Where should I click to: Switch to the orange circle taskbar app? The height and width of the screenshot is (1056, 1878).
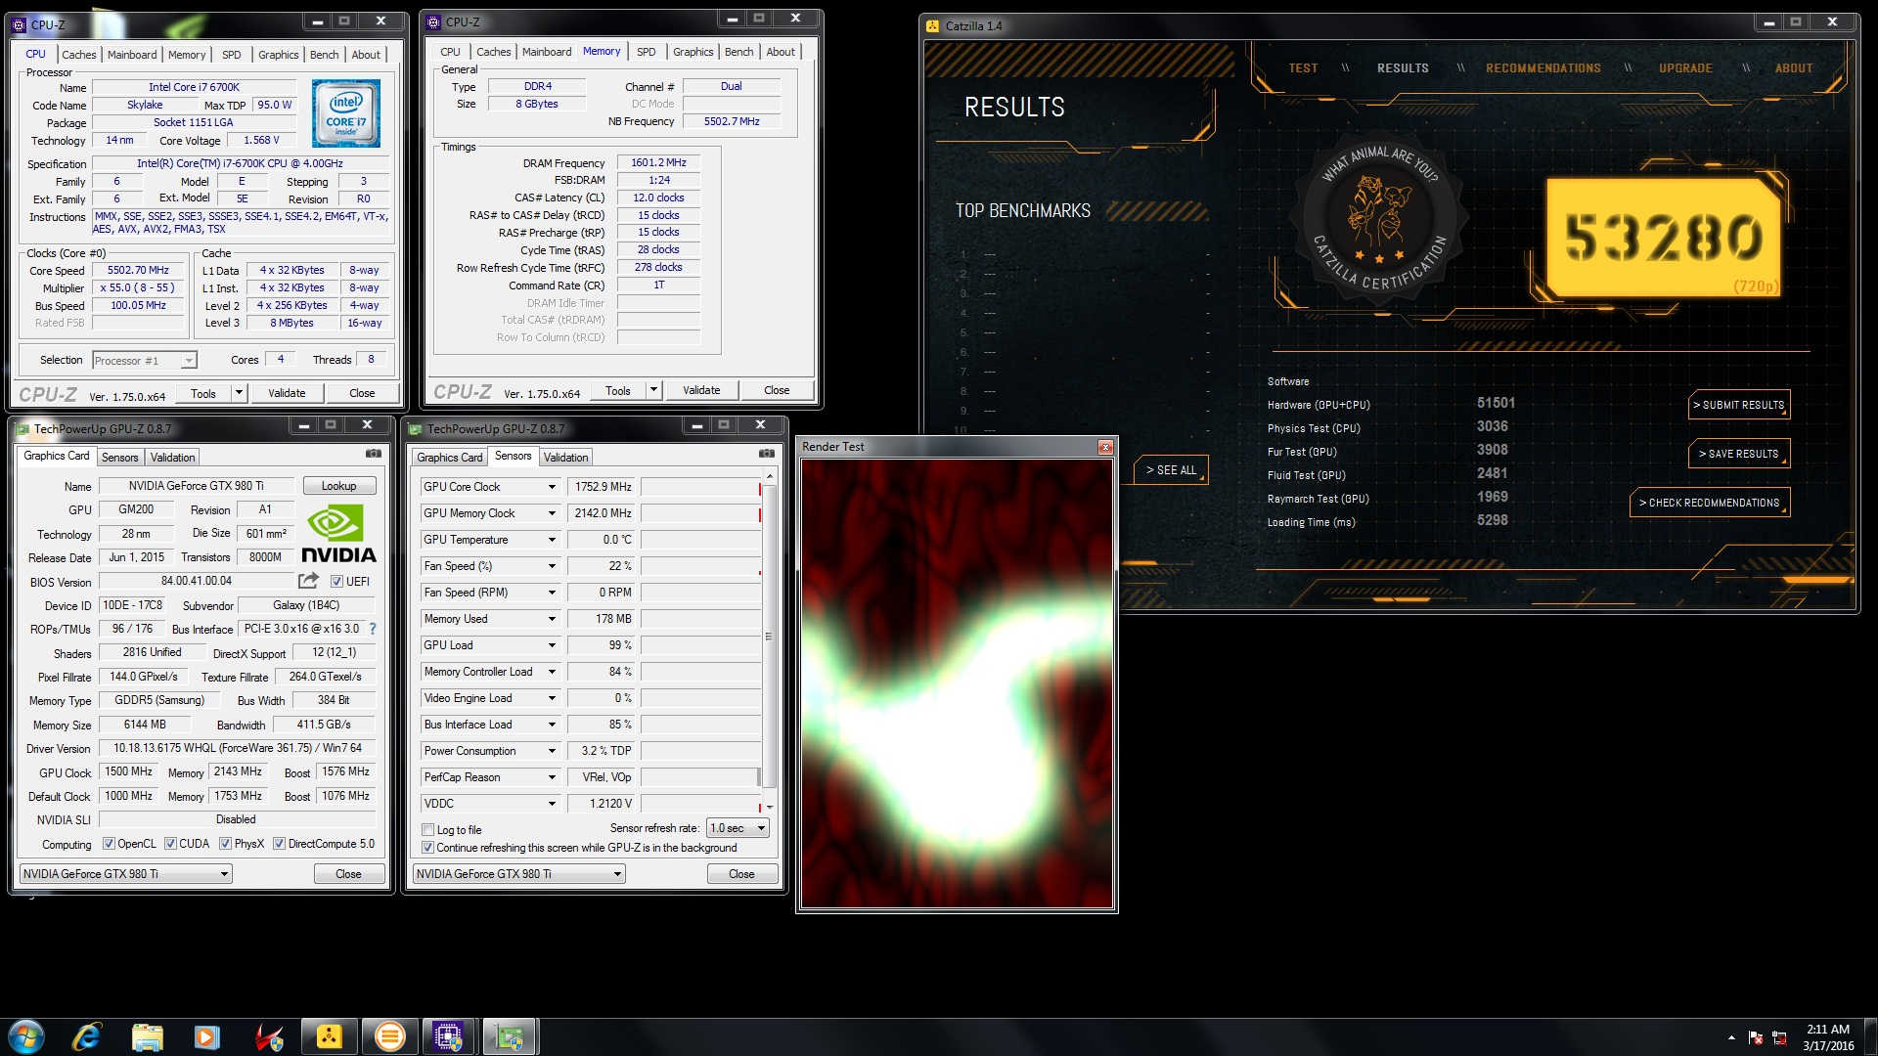pos(389,1036)
